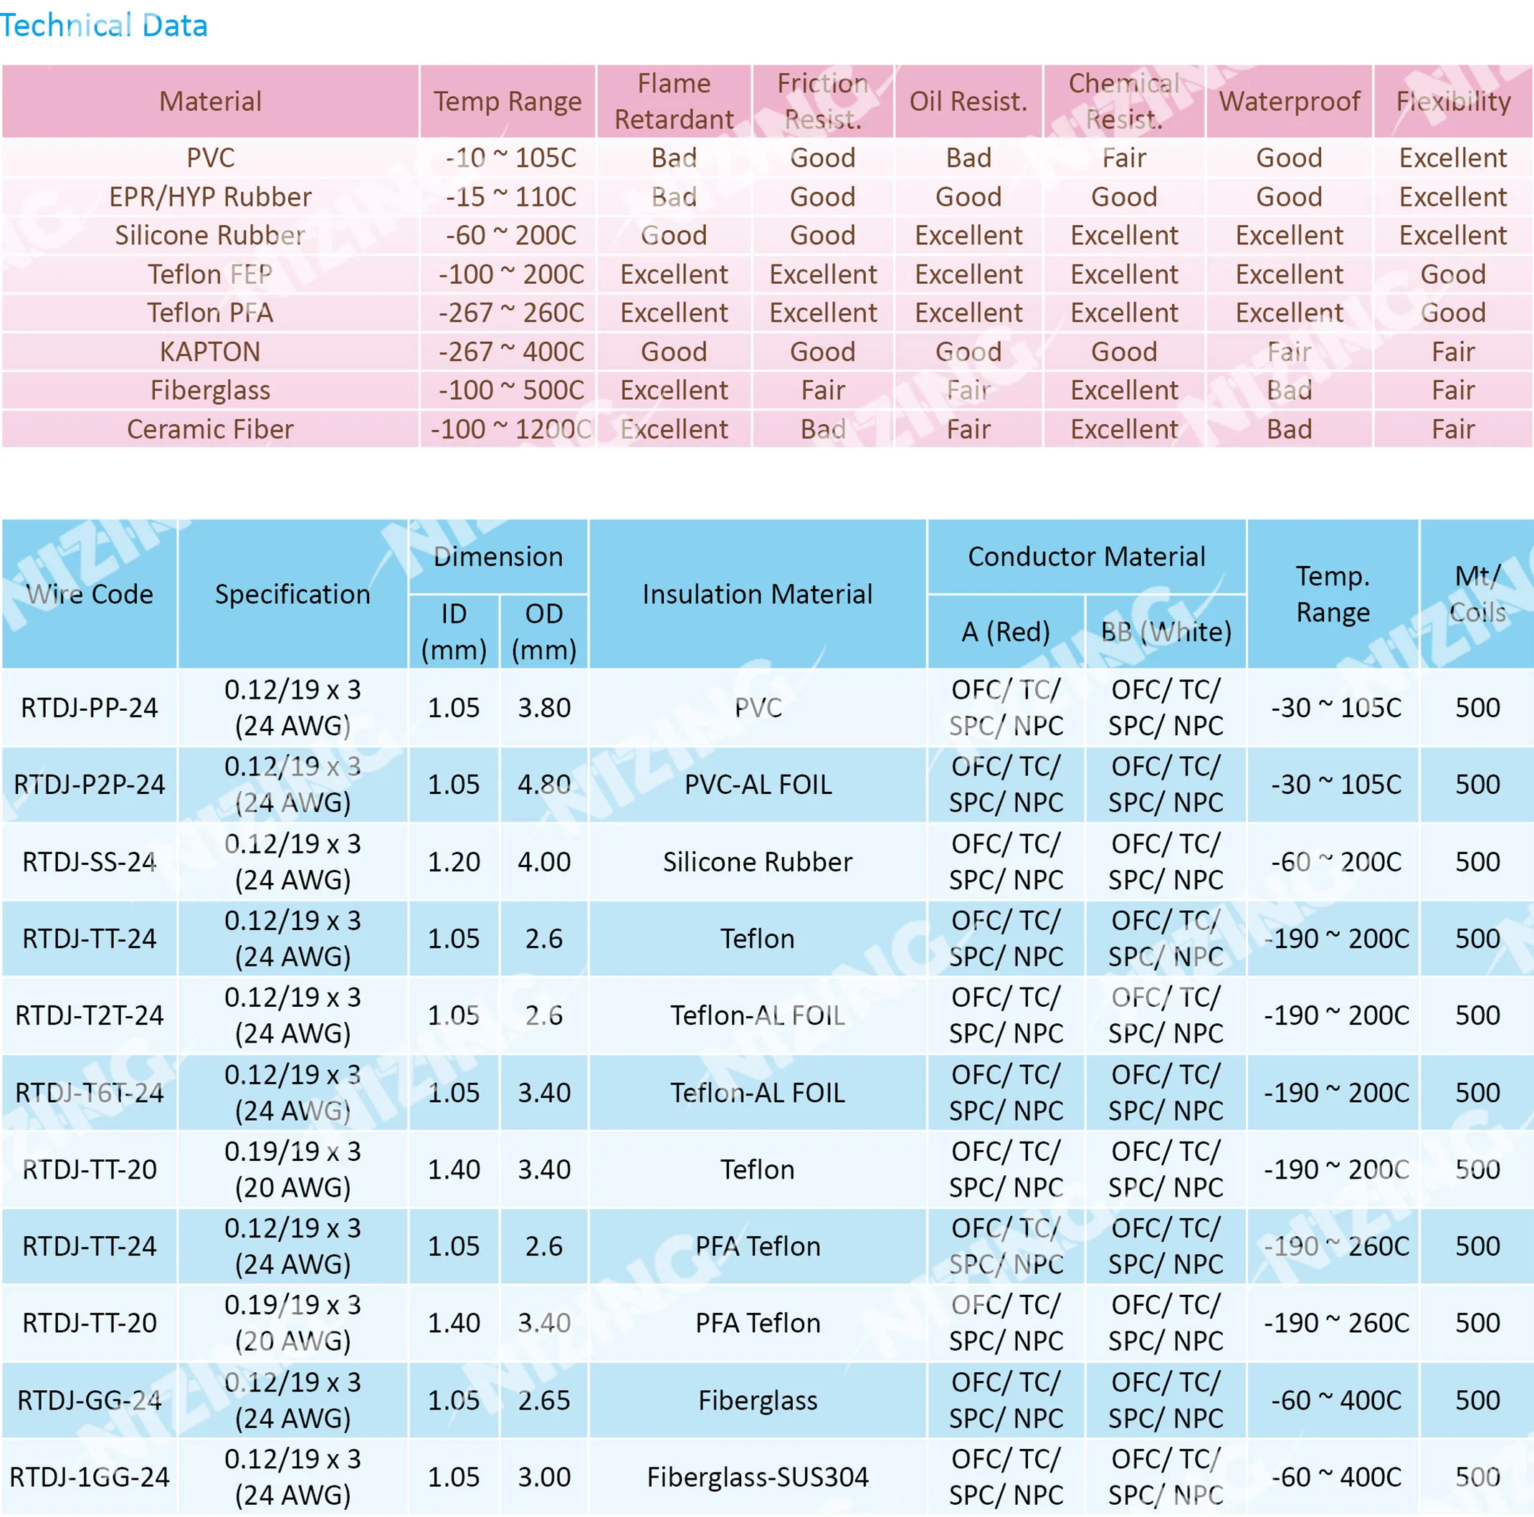Click the 'Flame Retardant' header
The height and width of the screenshot is (1517, 1534).
click(674, 102)
